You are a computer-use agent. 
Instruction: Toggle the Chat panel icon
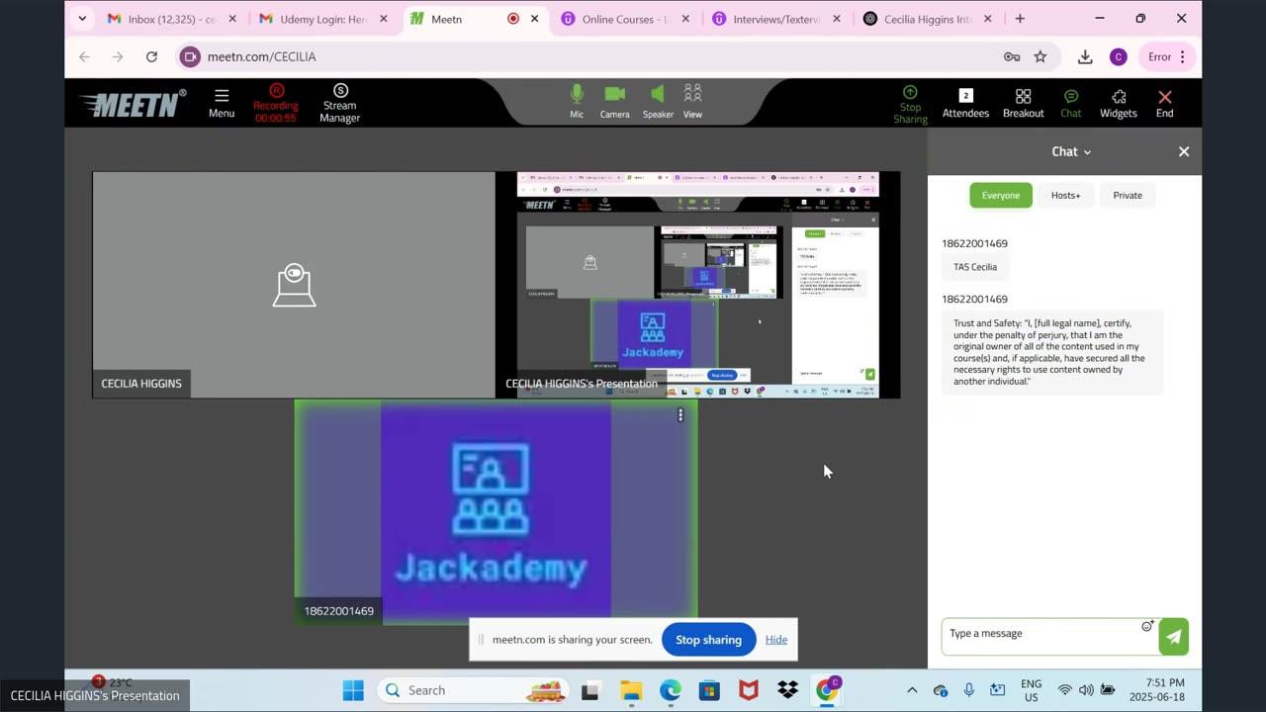[1071, 103]
